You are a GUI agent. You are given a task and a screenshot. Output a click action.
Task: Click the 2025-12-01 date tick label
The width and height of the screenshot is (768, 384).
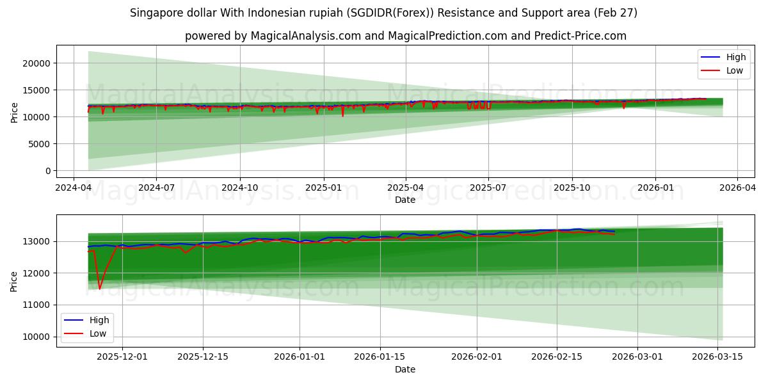point(122,356)
